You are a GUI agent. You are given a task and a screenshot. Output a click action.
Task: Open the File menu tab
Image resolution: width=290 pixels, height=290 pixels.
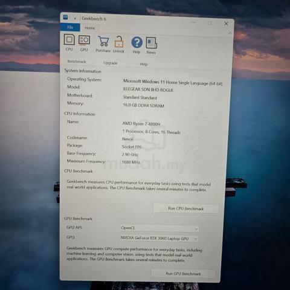pyautogui.click(x=70, y=27)
